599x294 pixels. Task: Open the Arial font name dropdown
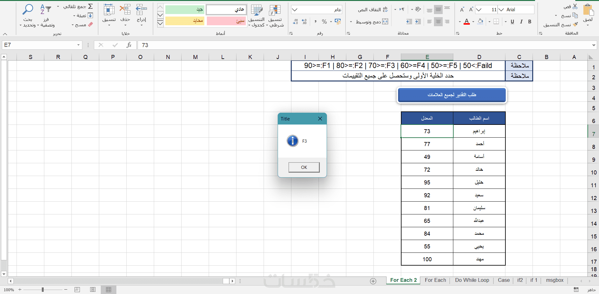click(x=501, y=10)
